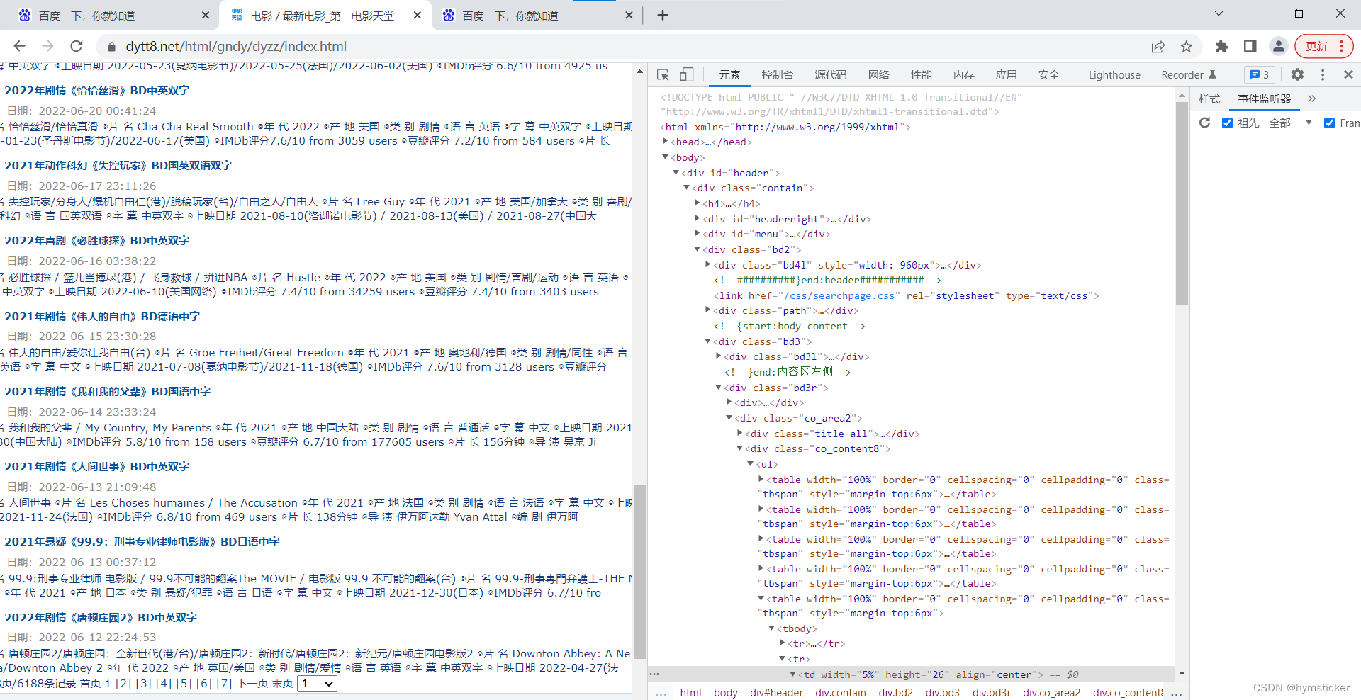Open the Recorder panel
The image size is (1361, 700).
click(x=1189, y=74)
